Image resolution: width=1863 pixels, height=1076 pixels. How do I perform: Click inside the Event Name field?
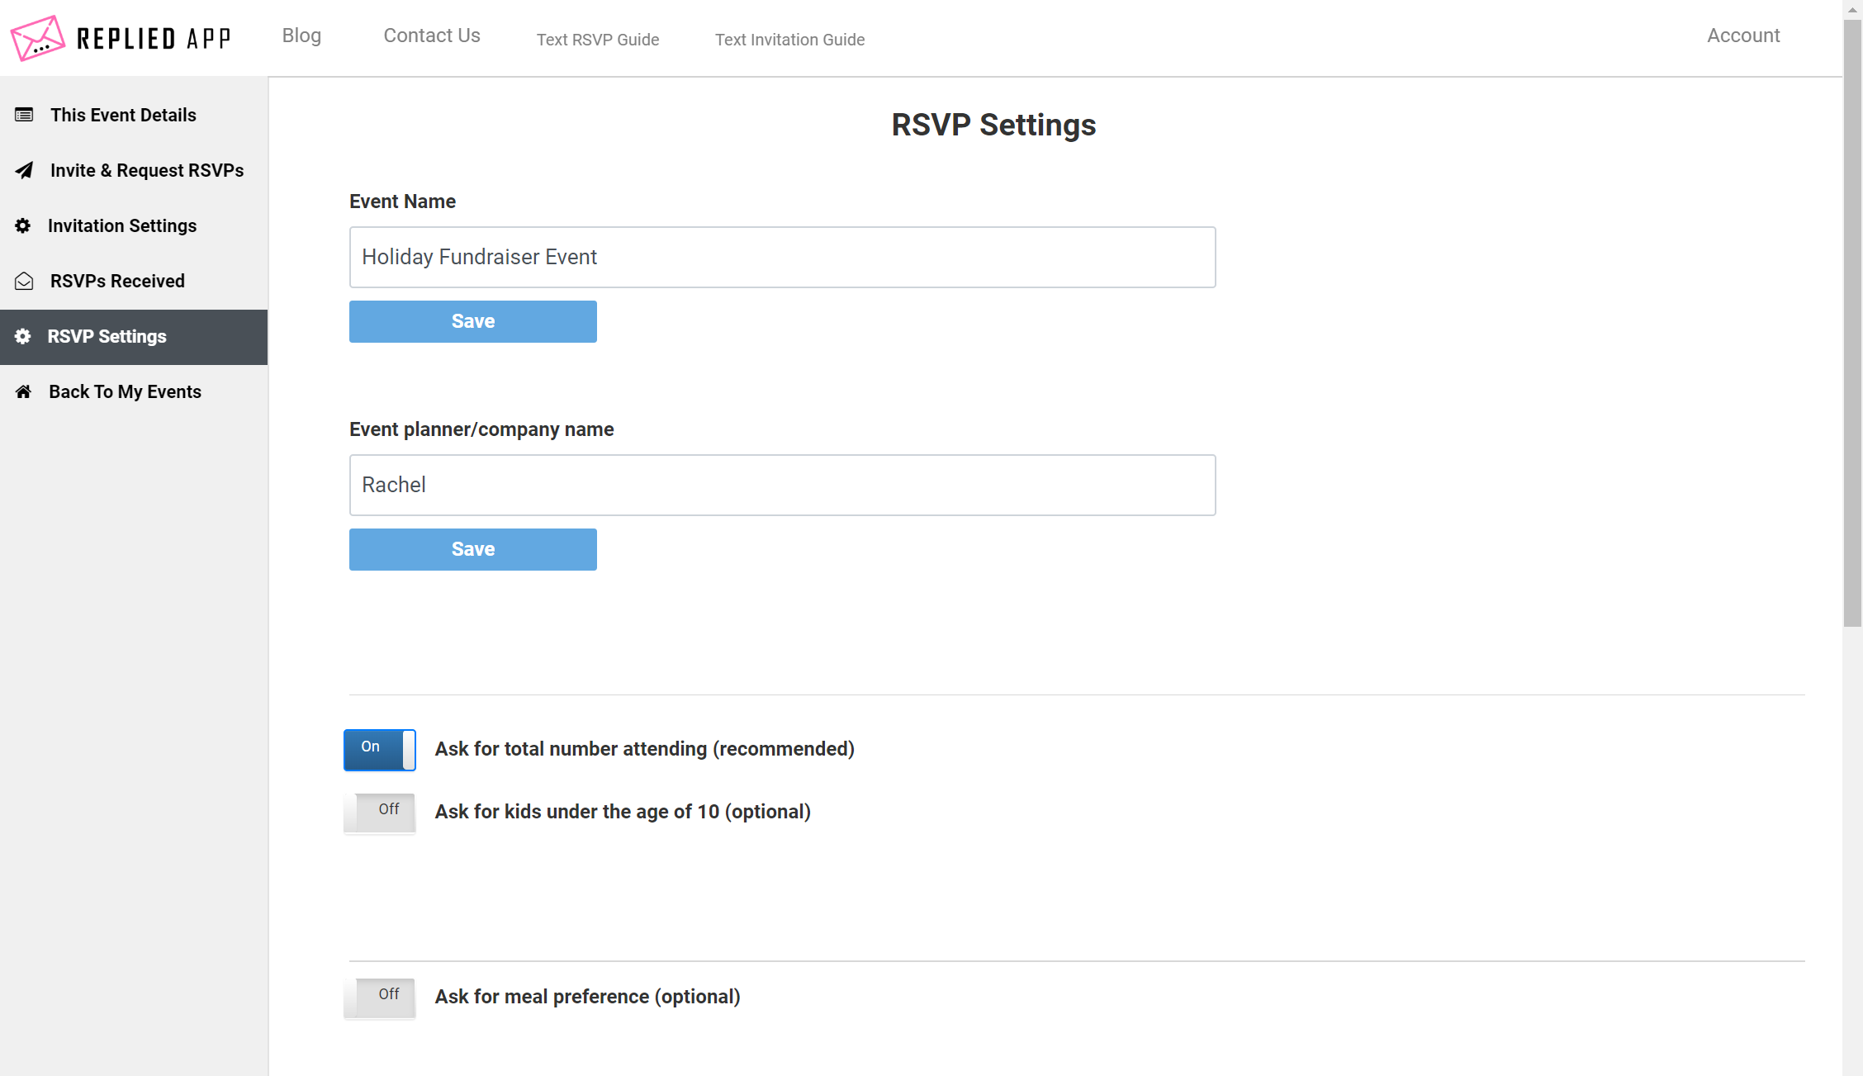(781, 257)
